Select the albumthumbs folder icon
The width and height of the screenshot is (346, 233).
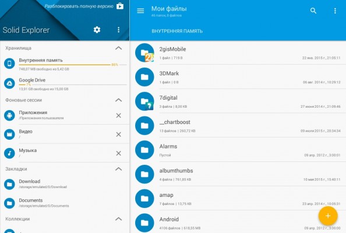point(144,174)
